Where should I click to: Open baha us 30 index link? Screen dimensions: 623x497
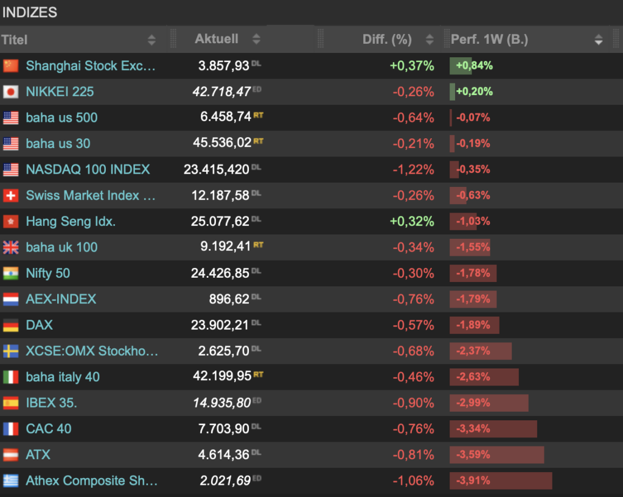[58, 144]
